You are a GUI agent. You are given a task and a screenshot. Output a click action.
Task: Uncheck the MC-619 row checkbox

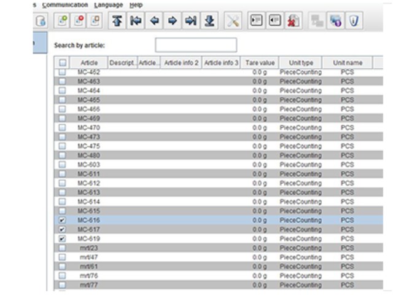62,238
